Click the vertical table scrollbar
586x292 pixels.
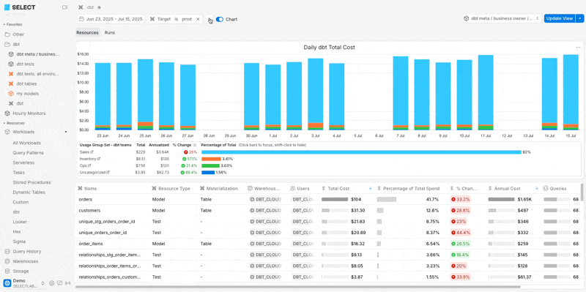pos(582,192)
